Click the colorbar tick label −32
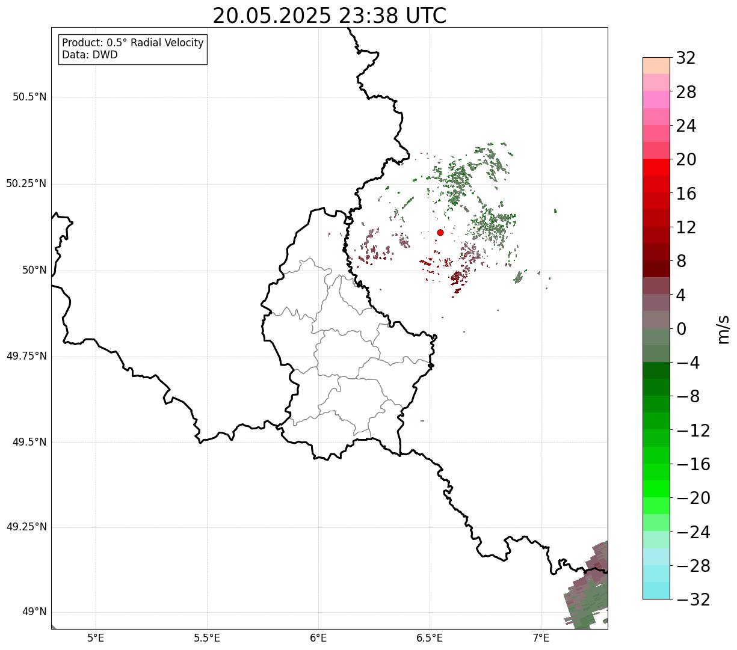The height and width of the screenshot is (650, 737). pos(693,599)
